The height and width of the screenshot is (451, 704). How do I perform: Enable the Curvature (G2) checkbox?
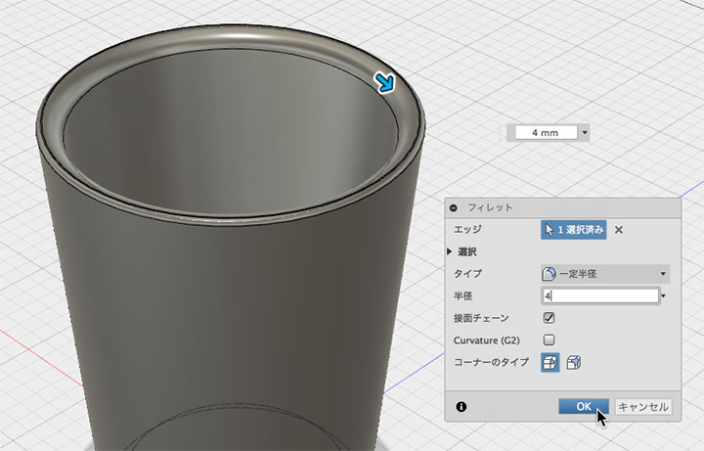pos(549,339)
